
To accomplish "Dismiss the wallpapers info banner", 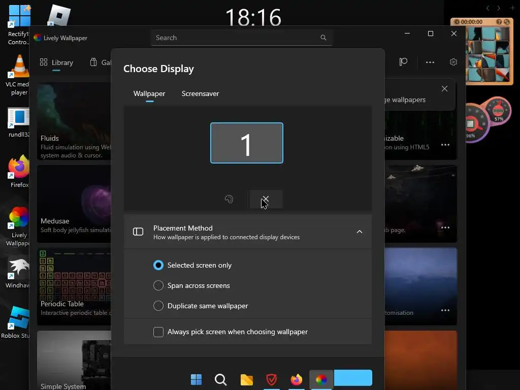I will pos(444,89).
